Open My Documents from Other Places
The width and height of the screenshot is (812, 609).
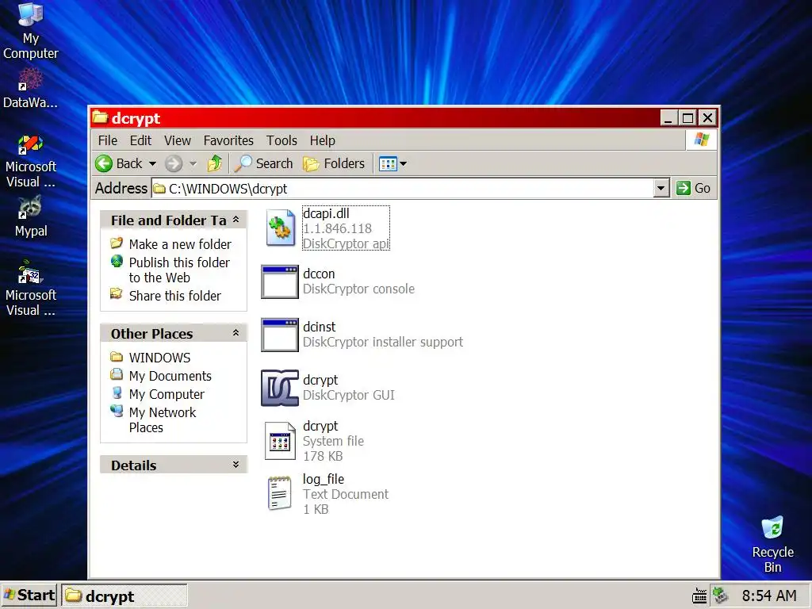click(170, 375)
